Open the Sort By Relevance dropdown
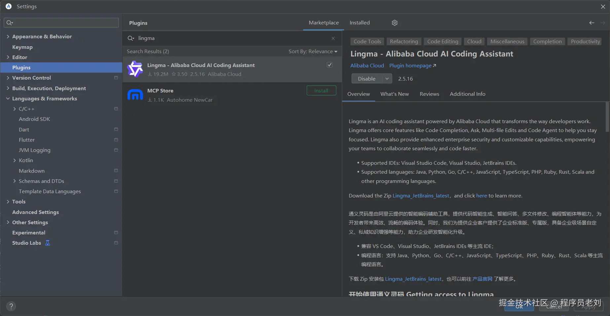This screenshot has width=610, height=316. pyautogui.click(x=313, y=52)
